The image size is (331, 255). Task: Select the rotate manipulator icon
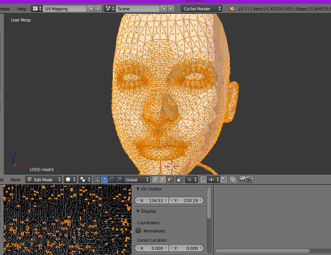[x=112, y=179]
